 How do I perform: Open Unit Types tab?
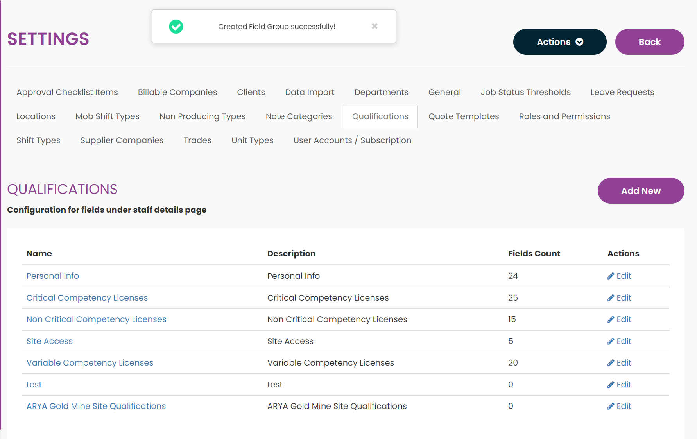click(x=253, y=140)
